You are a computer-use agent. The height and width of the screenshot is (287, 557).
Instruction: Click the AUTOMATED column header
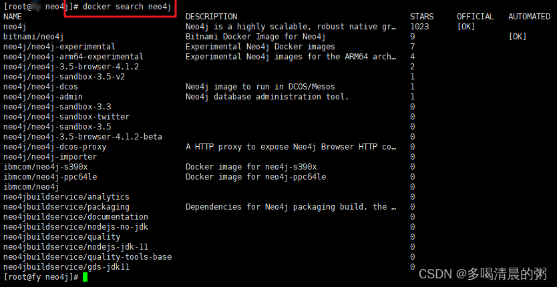pyautogui.click(x=529, y=16)
